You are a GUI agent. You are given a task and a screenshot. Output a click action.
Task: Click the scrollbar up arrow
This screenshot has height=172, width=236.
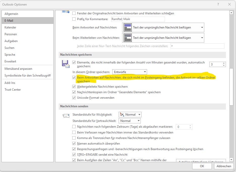(x=231, y=13)
